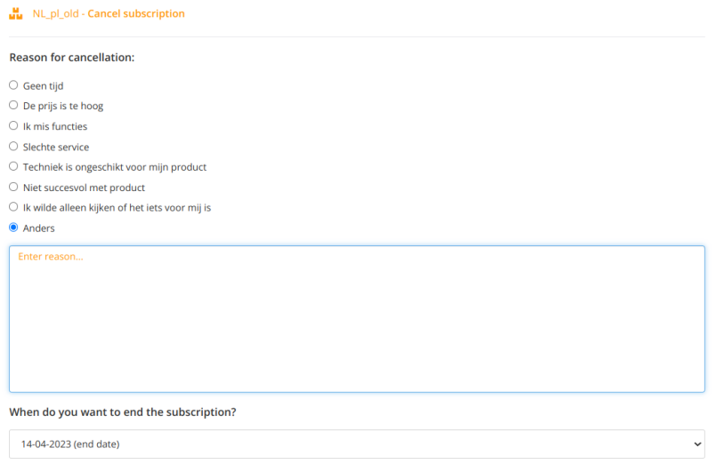Select 'Techniek is ongeschikt voor mijn product'

[13, 166]
